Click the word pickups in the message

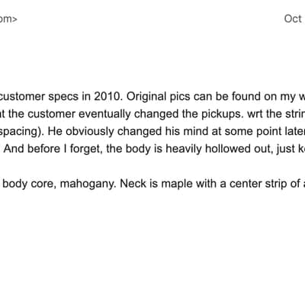pyautogui.click(x=220, y=114)
